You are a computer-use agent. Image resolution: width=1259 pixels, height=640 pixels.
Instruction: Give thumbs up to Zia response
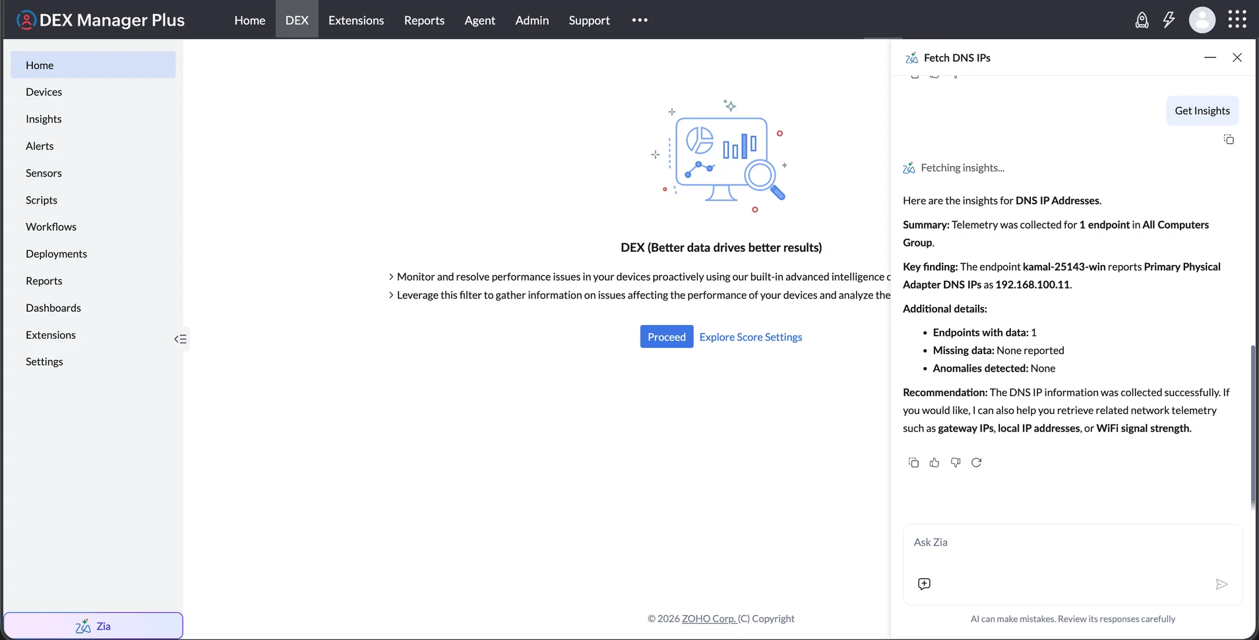pyautogui.click(x=935, y=463)
